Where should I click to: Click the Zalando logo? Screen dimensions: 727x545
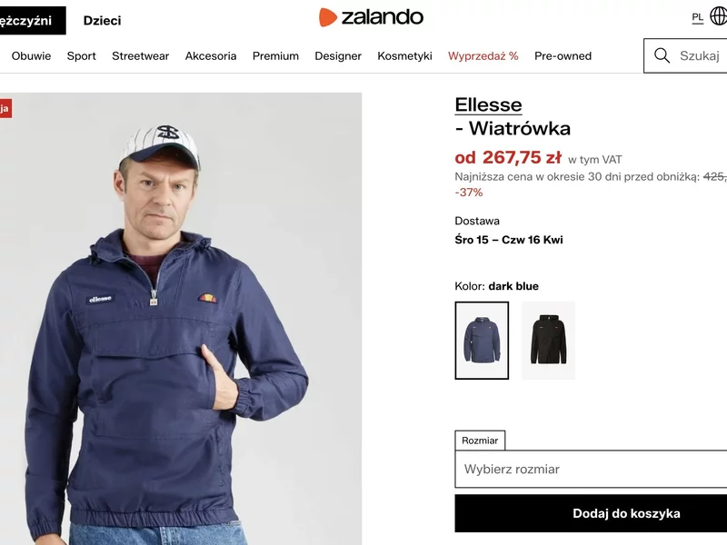point(371,17)
